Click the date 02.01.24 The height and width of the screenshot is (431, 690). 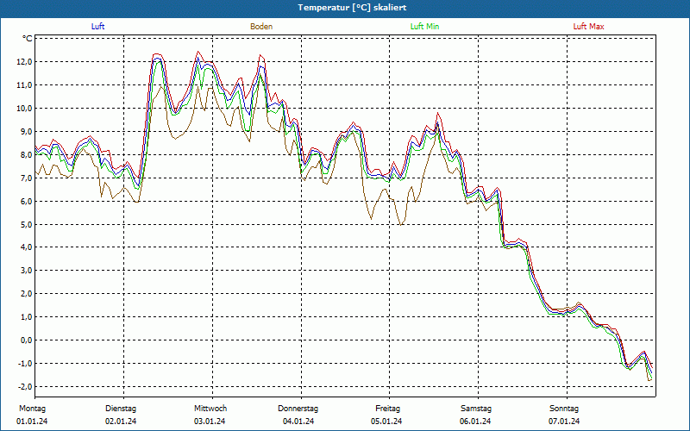[x=121, y=422]
